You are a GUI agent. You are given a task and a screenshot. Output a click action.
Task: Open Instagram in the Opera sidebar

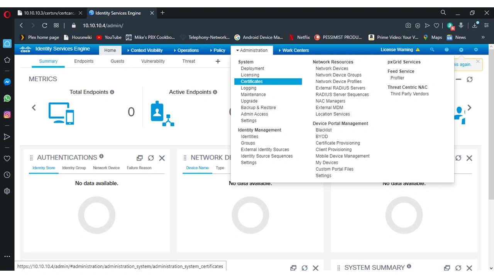point(7,115)
